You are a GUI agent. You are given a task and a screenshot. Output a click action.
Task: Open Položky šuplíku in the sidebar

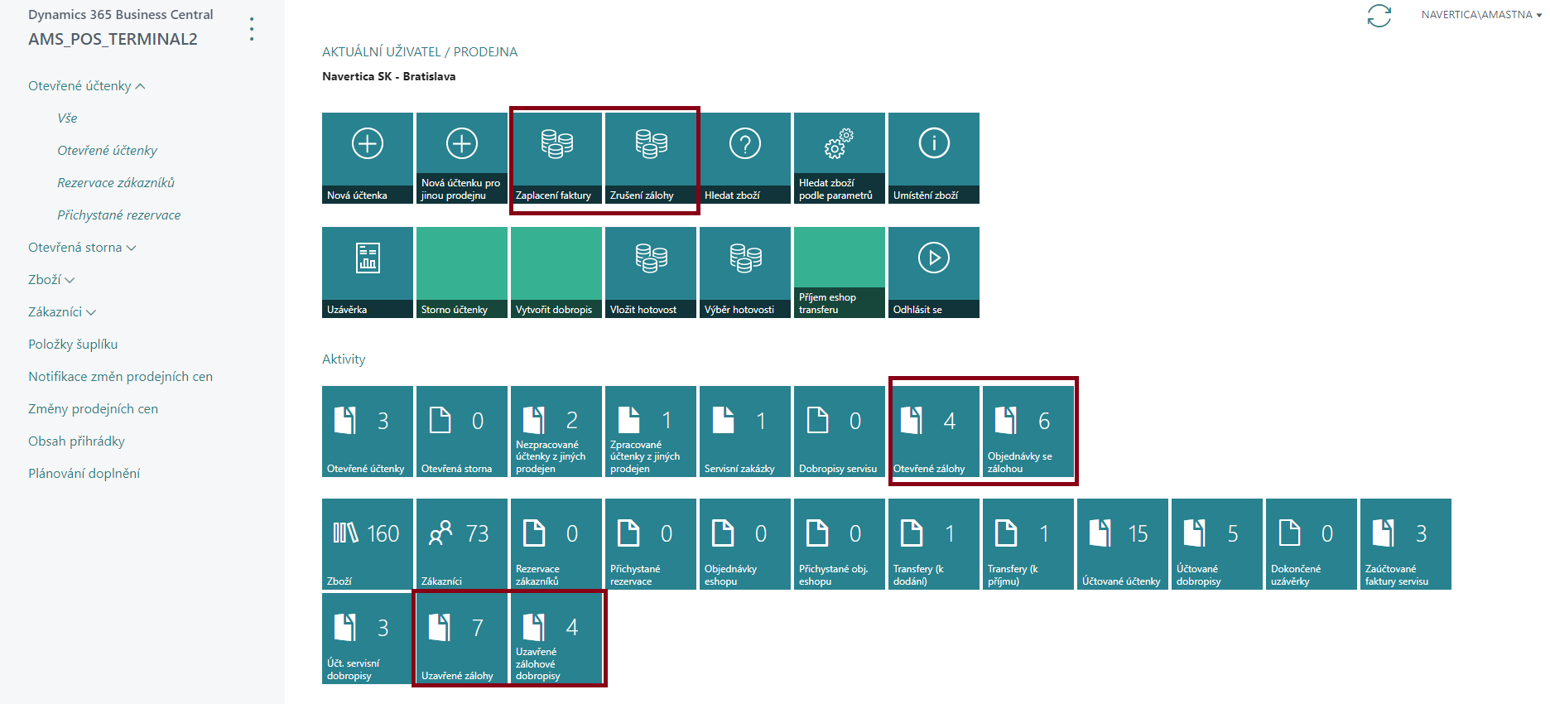[73, 345]
